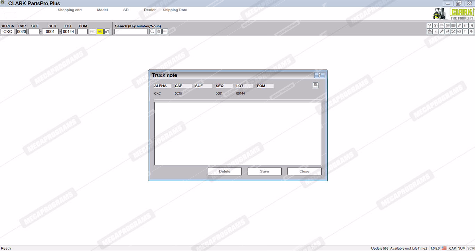Click the magnifier search icon
The image size is (475, 251).
coord(152,32)
